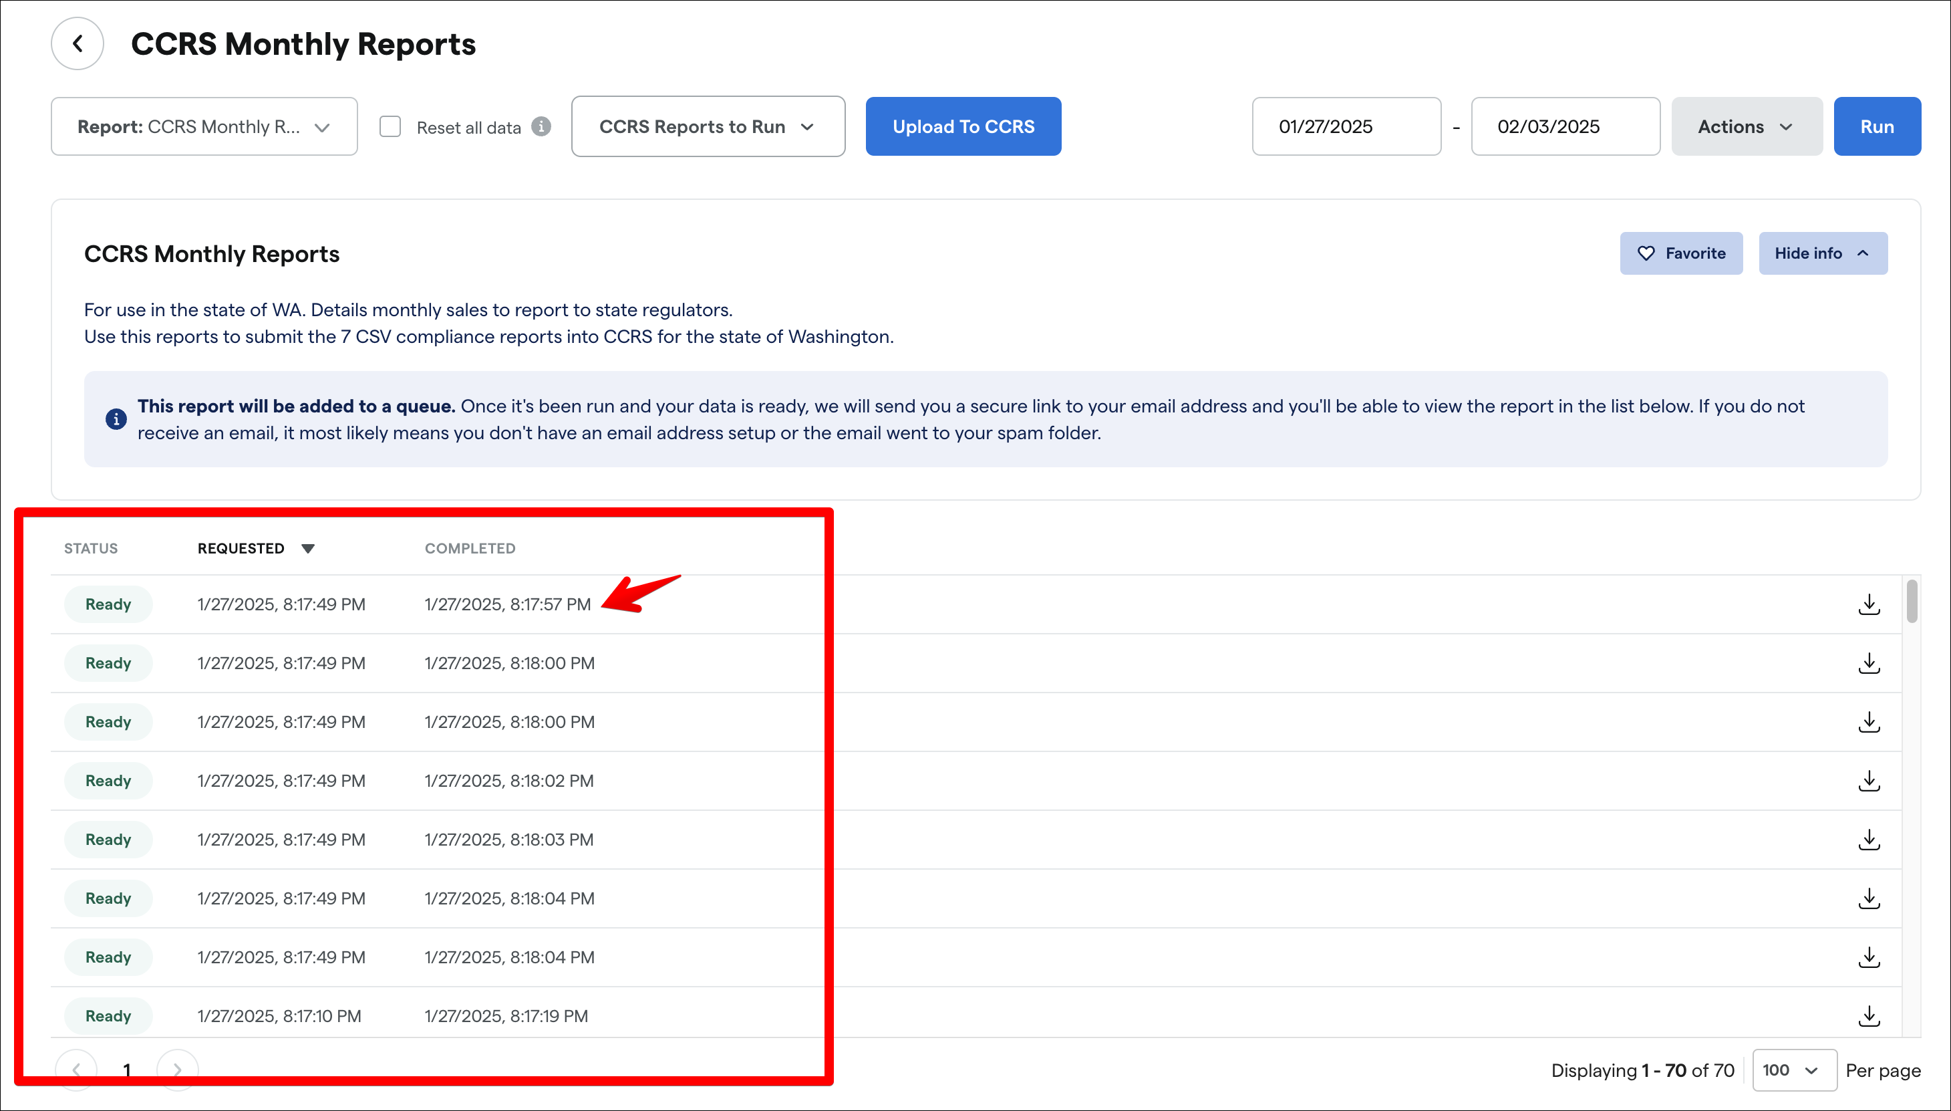
Task: Sort by the COMPLETED column header
Action: click(470, 549)
